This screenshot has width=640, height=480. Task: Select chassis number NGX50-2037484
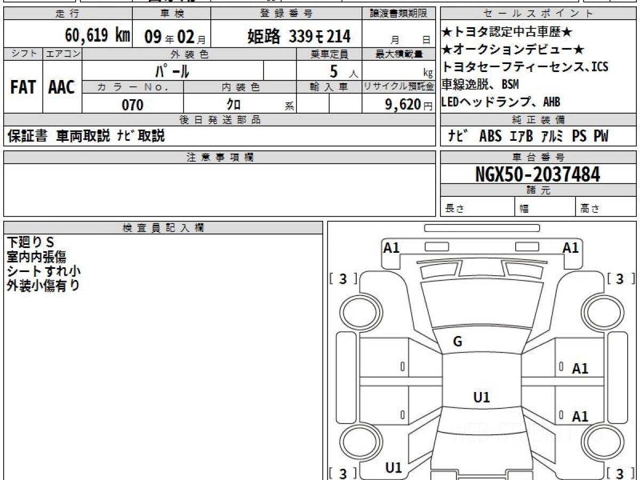[538, 174]
